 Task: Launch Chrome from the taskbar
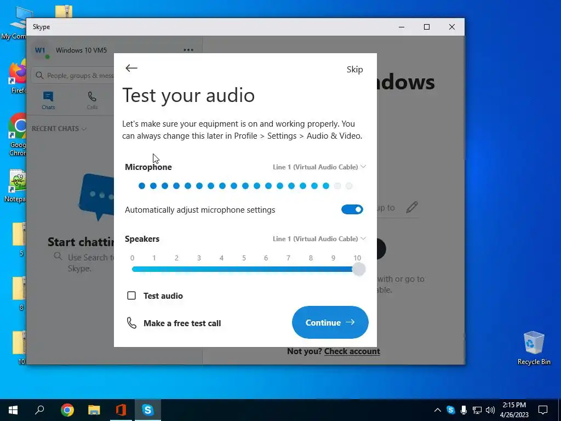[x=67, y=410]
